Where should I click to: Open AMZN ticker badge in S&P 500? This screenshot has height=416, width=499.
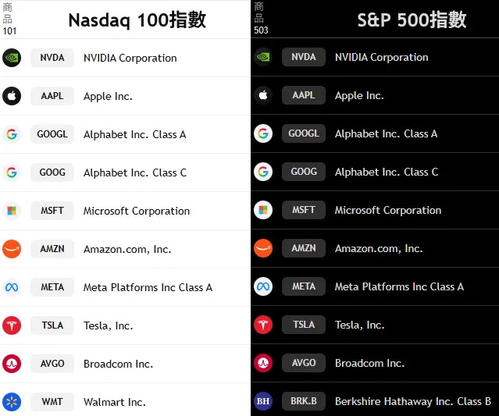304,248
